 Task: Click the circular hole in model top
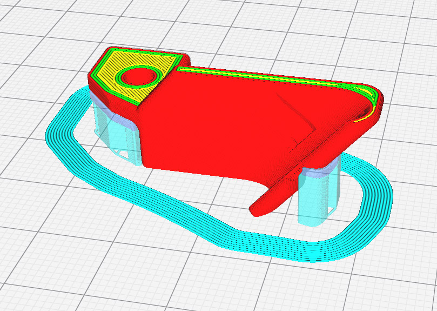pyautogui.click(x=139, y=76)
